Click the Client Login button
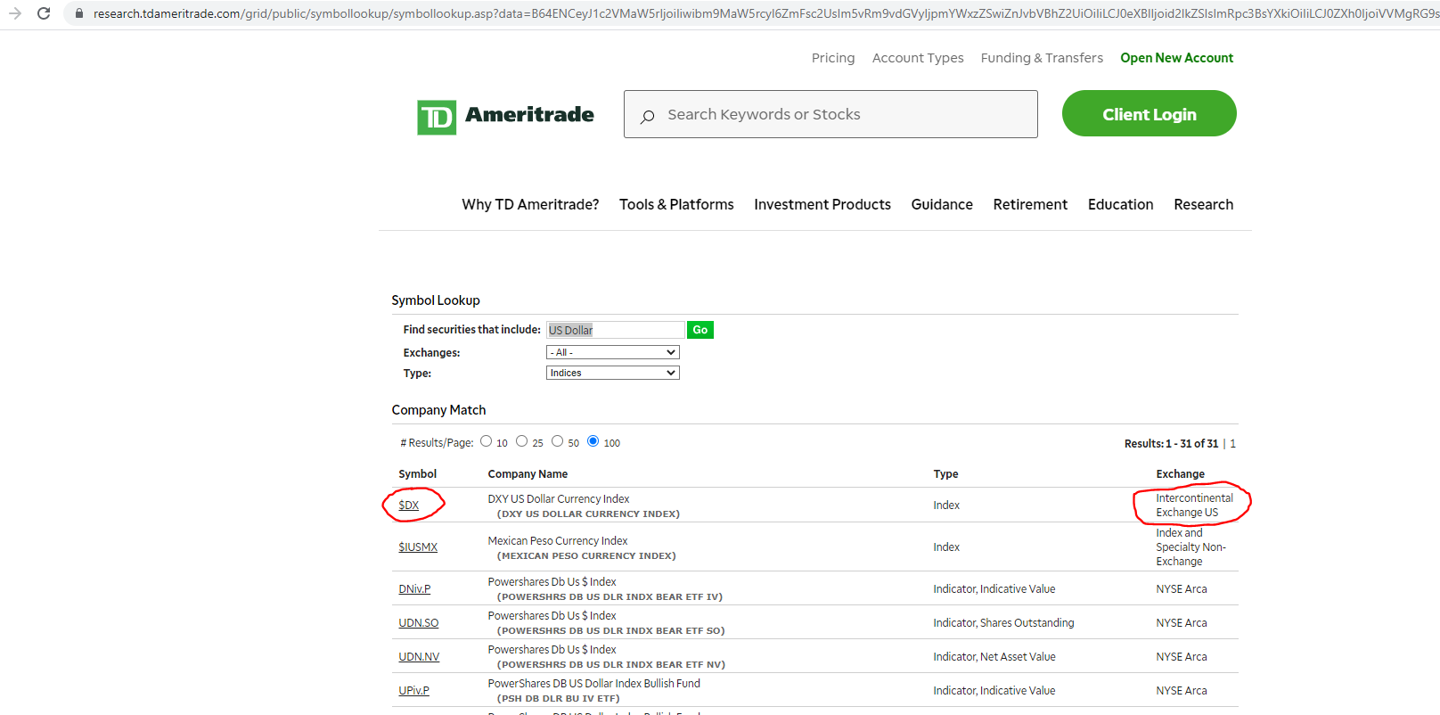 (1150, 113)
